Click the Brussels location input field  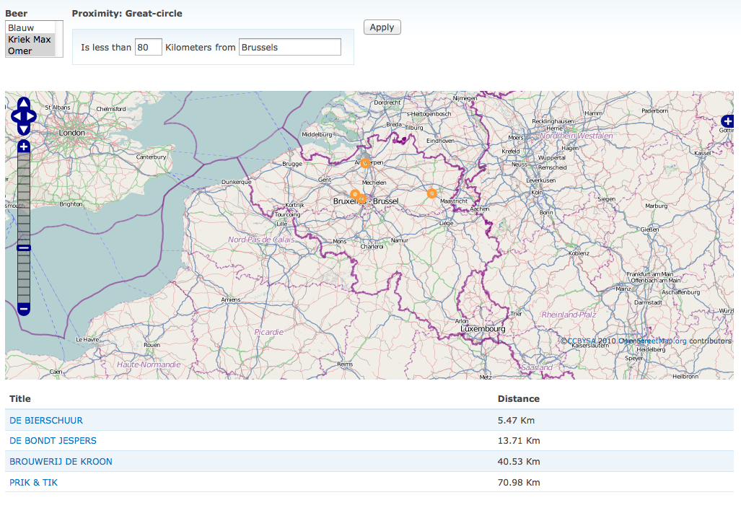(x=289, y=47)
